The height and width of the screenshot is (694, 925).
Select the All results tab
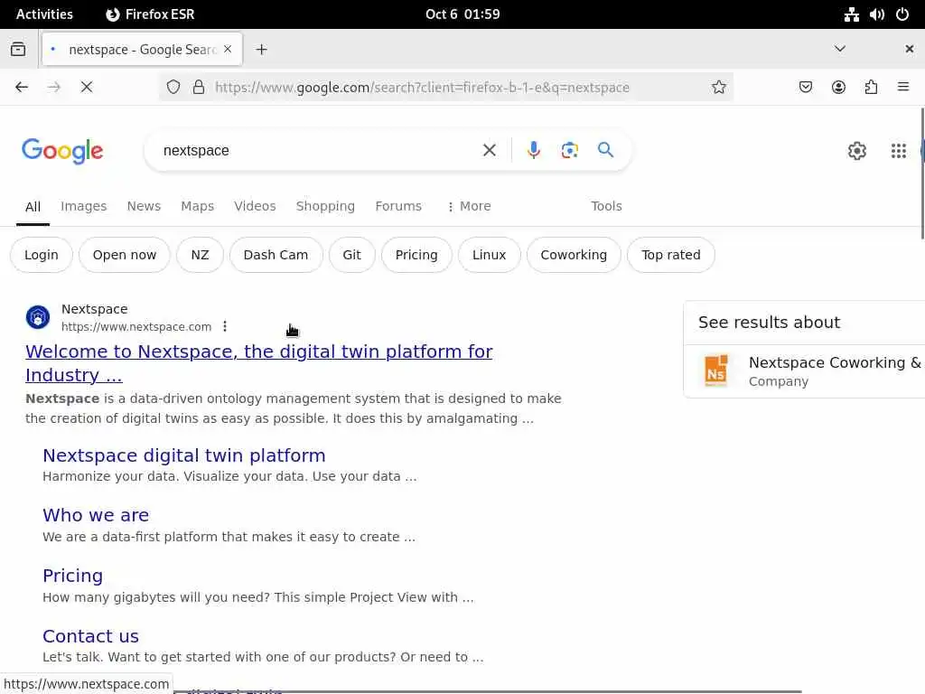coord(33,207)
